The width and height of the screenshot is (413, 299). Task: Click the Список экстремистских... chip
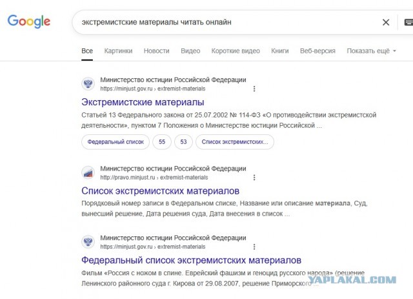click(235, 142)
